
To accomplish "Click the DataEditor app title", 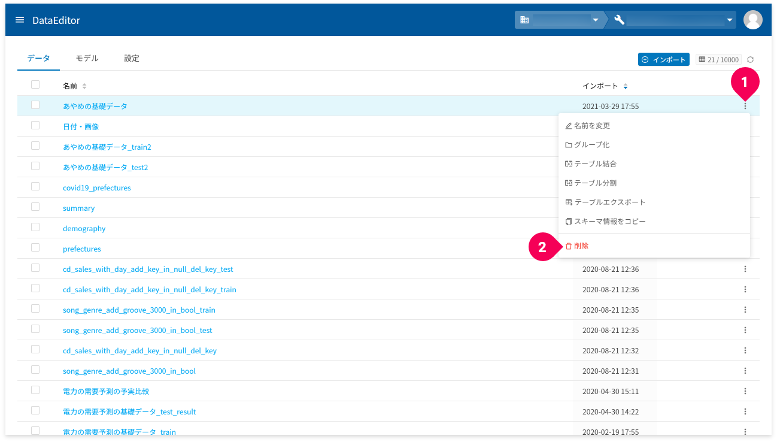I will pyautogui.click(x=56, y=20).
